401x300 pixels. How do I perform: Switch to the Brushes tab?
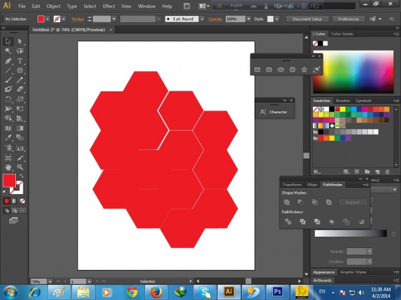[342, 101]
